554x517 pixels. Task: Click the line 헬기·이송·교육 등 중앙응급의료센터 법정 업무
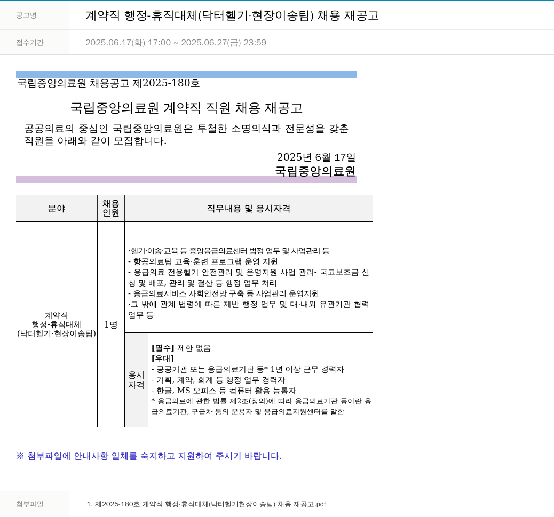tap(228, 251)
